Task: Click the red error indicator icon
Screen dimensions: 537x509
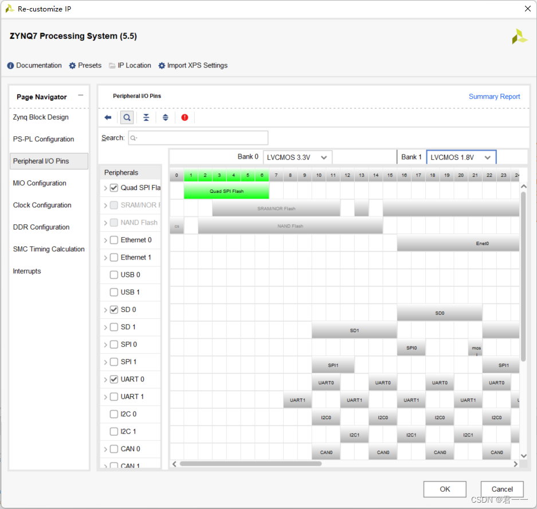Action: tap(185, 118)
